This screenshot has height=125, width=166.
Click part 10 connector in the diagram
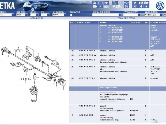[x=5, y=50]
